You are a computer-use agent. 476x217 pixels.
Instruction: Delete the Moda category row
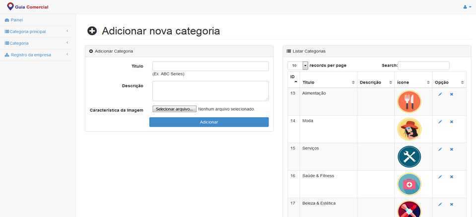452,122
